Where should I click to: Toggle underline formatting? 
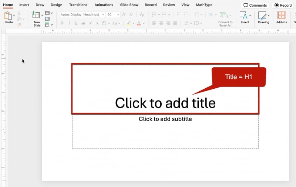coord(76,23)
